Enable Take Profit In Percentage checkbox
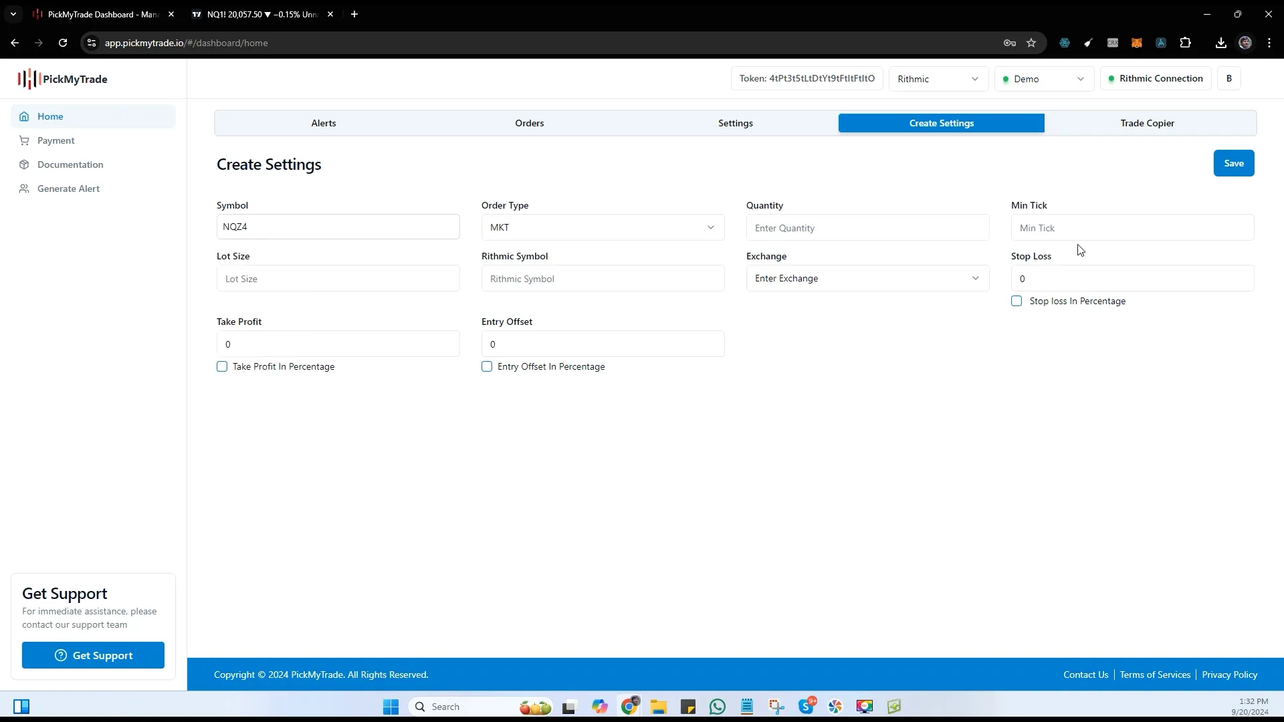Image resolution: width=1284 pixels, height=722 pixels. click(222, 366)
